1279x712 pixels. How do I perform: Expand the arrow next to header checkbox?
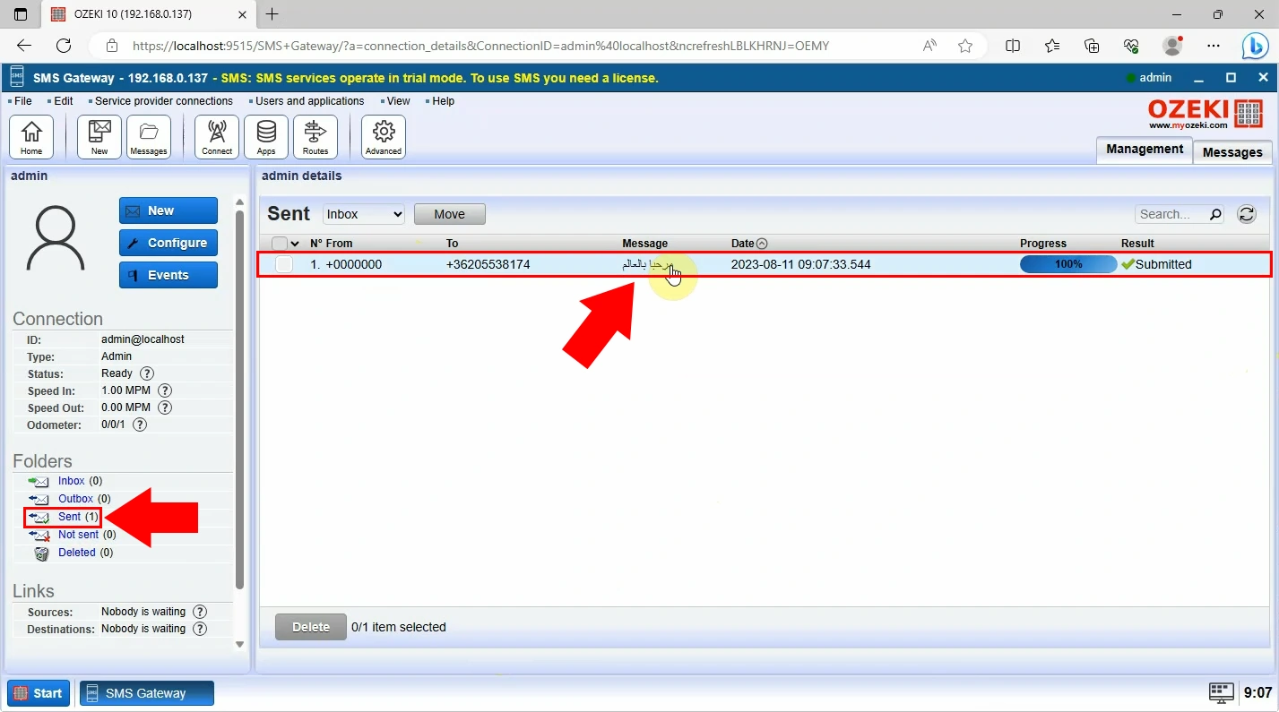coord(295,244)
